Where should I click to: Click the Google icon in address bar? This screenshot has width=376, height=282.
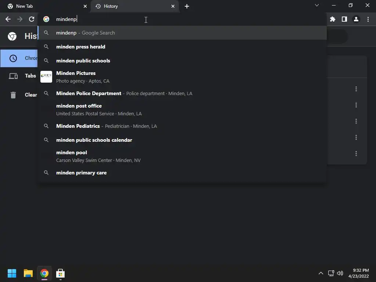coord(46,19)
